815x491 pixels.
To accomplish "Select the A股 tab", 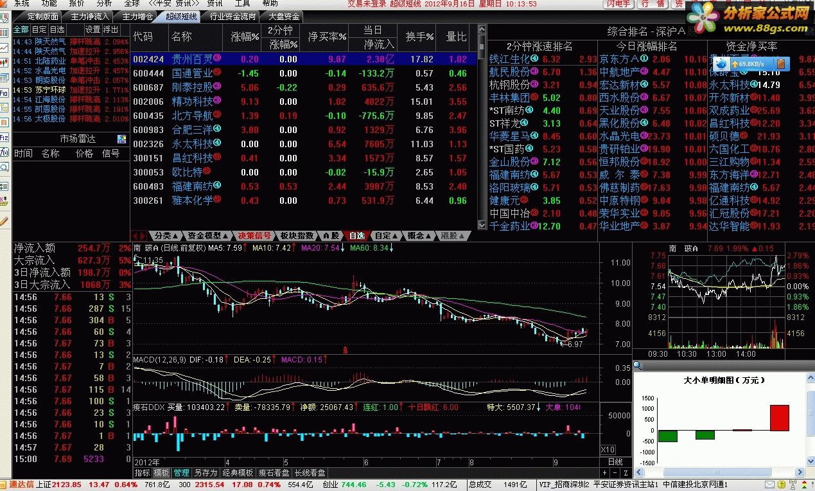I will click(x=331, y=235).
